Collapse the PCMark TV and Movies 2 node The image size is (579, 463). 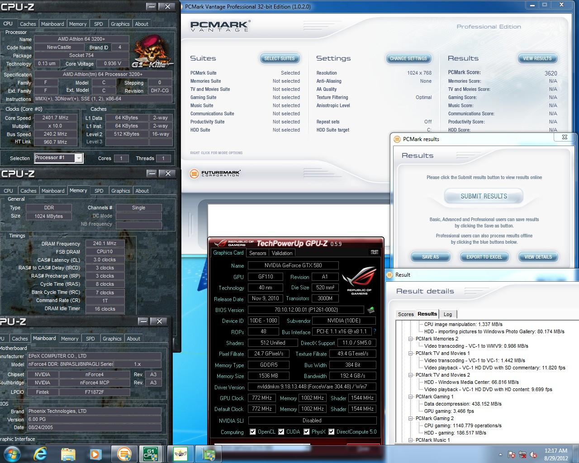411,375
